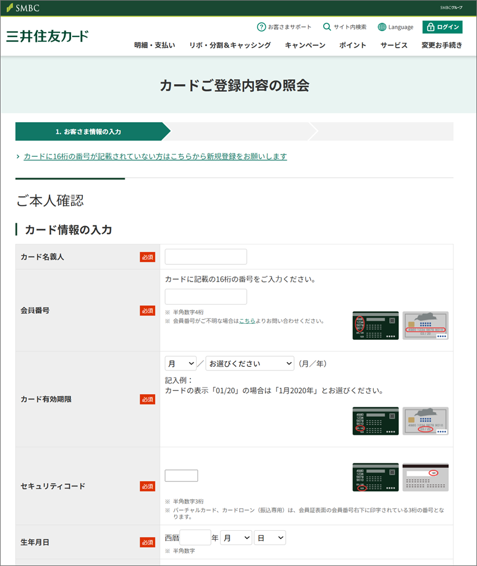Click the カード有効期限 row label
Image resolution: width=477 pixels, height=566 pixels.
pyautogui.click(x=46, y=399)
